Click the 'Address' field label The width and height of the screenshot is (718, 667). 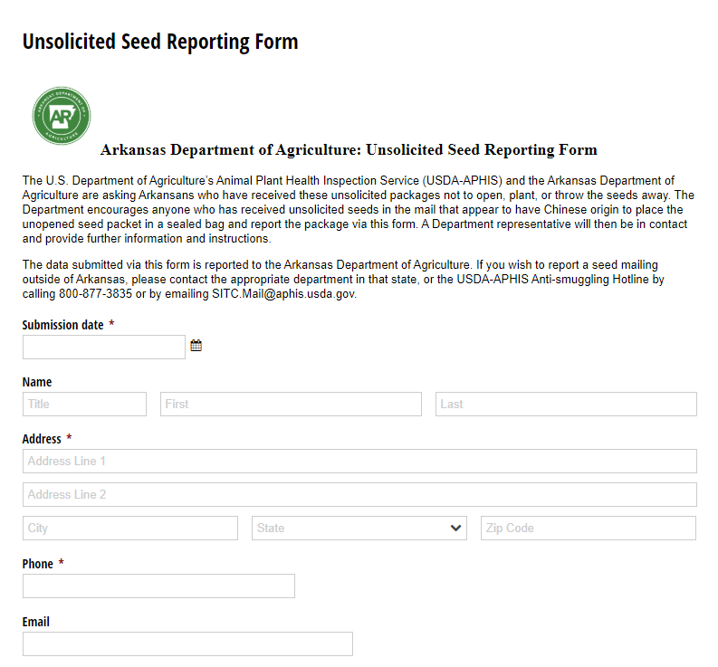tap(42, 439)
